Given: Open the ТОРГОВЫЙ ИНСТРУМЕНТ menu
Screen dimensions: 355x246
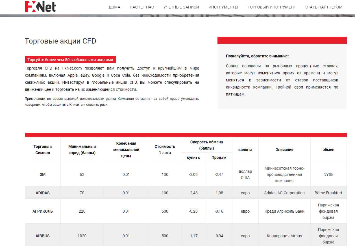Looking at the screenshot, I should click(272, 7).
